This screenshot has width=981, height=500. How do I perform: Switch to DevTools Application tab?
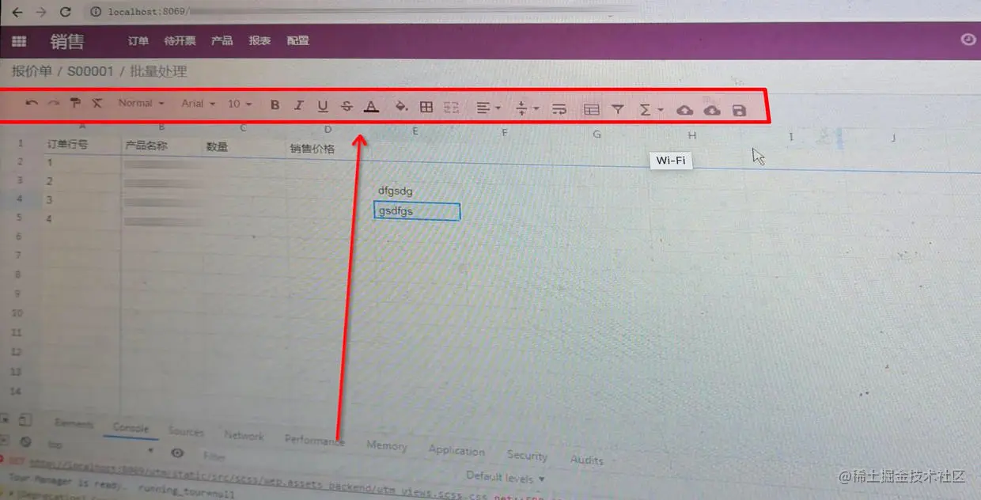[456, 450]
